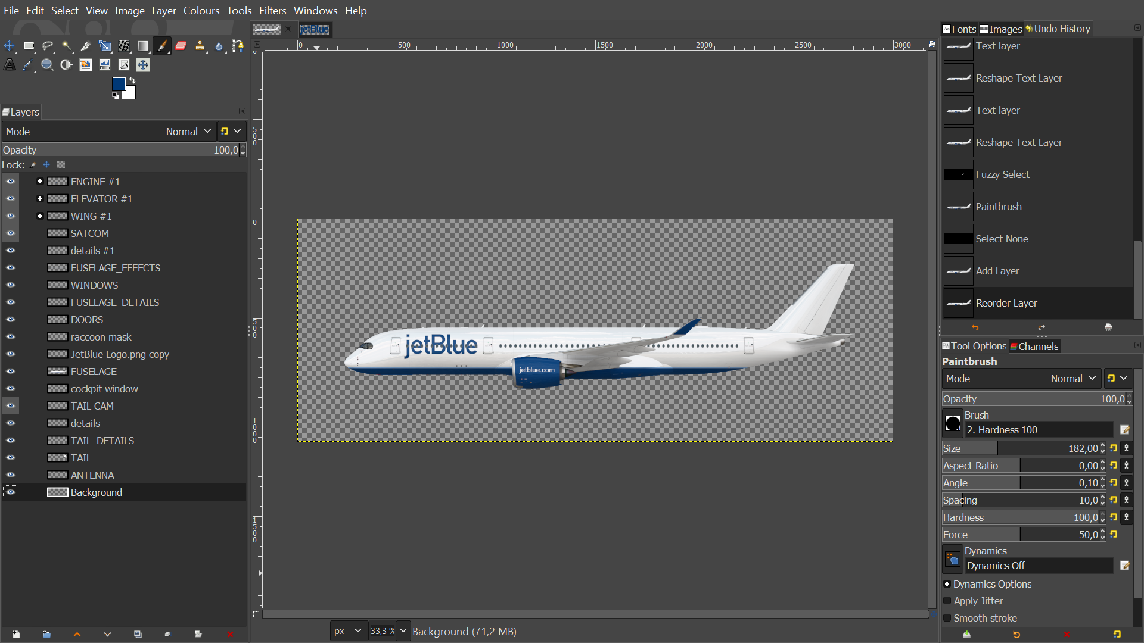
Task: Switch to the Fonts tab
Action: (x=959, y=29)
